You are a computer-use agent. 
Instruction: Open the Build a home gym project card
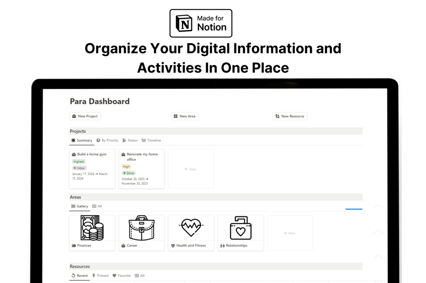(x=92, y=169)
